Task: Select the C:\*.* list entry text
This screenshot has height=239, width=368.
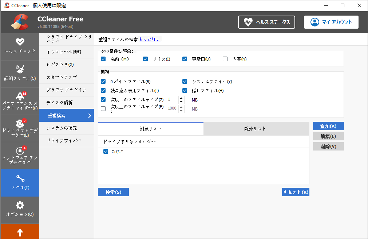Action: click(x=117, y=152)
